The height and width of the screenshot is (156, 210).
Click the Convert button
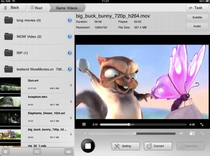tap(158, 146)
